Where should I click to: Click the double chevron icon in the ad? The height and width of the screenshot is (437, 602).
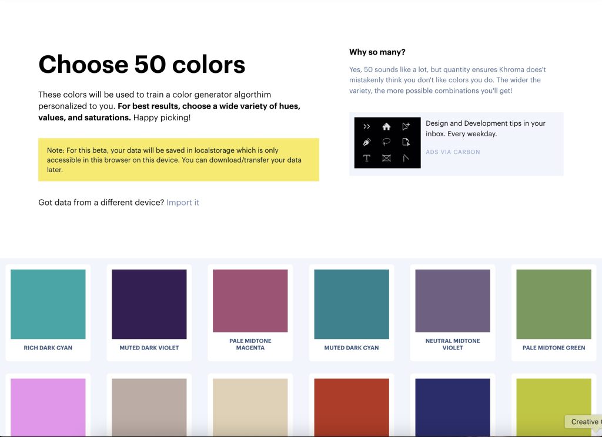coord(367,126)
